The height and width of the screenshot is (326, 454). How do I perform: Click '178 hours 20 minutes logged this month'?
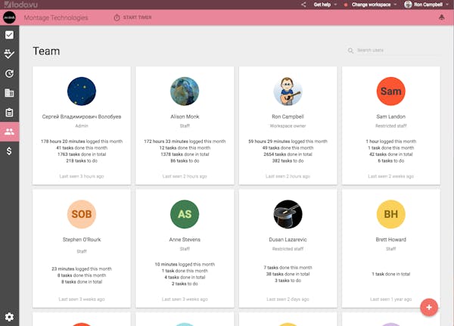point(82,141)
